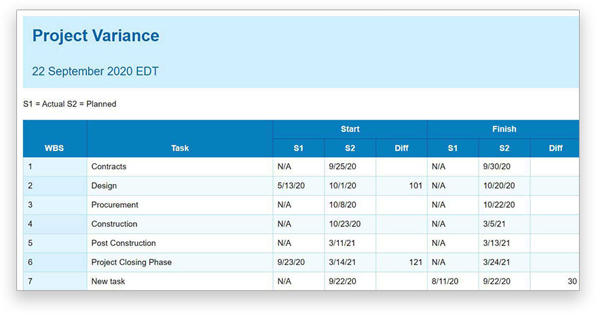This screenshot has width=596, height=314.
Task: Select the Contracts task name
Action: point(109,167)
